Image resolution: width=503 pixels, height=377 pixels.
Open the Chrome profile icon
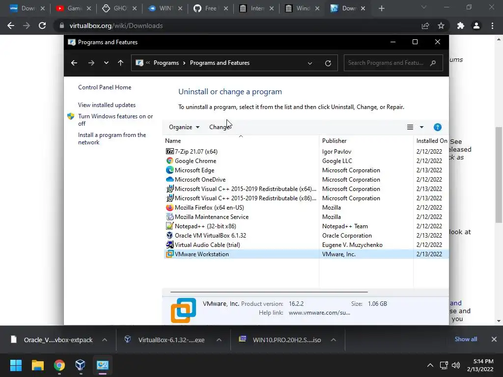476,26
